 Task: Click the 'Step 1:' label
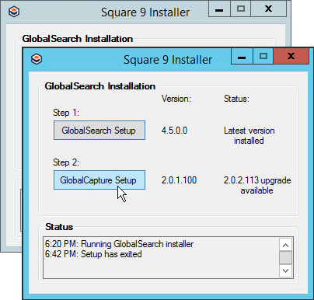(x=66, y=113)
